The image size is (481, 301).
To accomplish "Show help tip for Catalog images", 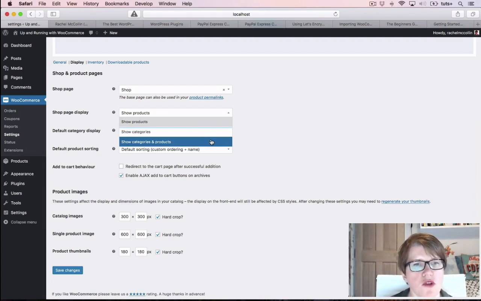I will pyautogui.click(x=113, y=216).
